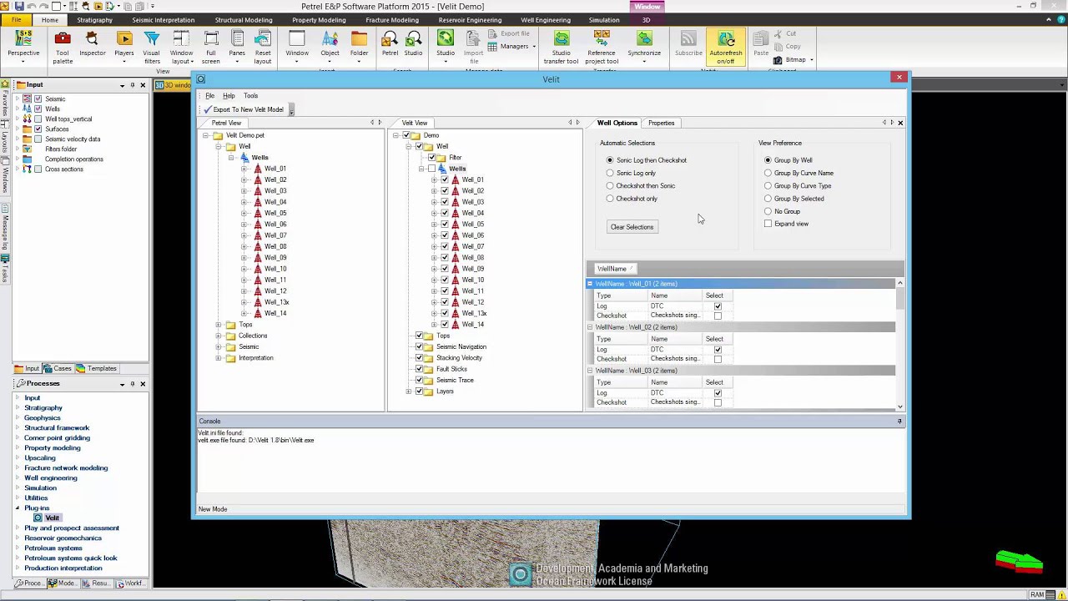Switch to the Properties tab in Velit
Screen dimensions: 1068x601
661,123
